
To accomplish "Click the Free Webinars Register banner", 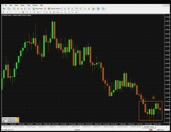I will tap(10, 120).
